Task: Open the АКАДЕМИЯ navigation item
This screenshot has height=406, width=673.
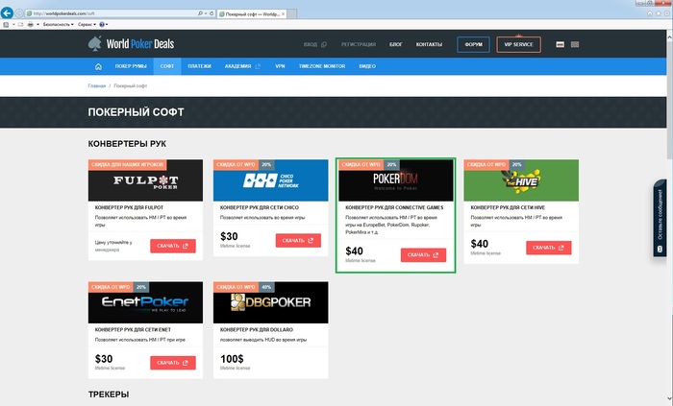Action: click(x=242, y=66)
